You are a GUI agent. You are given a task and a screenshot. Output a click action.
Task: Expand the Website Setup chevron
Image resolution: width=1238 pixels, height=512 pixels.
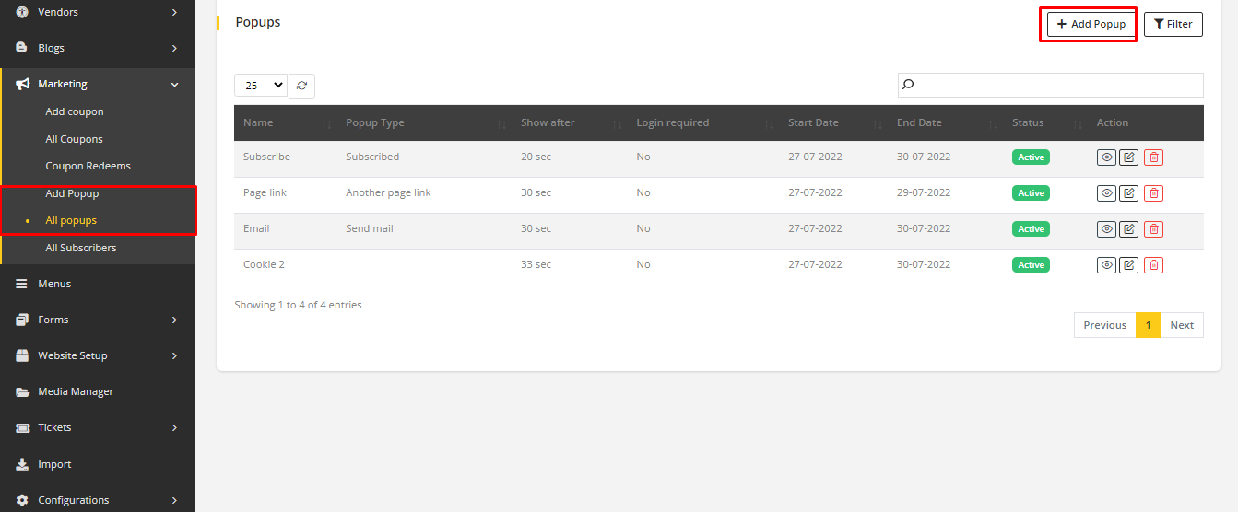(x=174, y=355)
